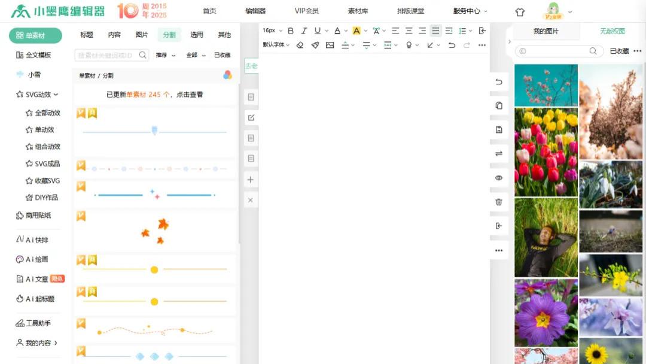This screenshot has width=646, height=364.
Task: Center-align the text
Action: coord(409,31)
